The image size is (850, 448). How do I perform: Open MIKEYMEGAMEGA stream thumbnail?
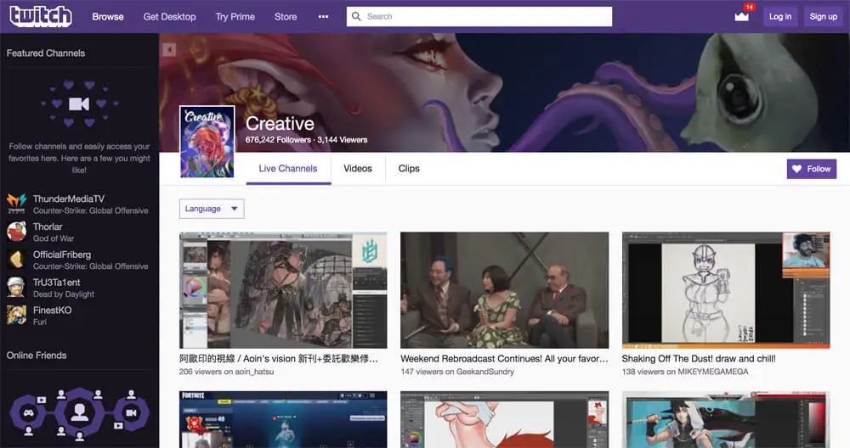[x=726, y=290]
